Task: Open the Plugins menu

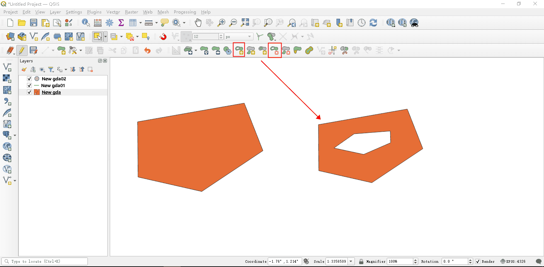Action: (94, 12)
